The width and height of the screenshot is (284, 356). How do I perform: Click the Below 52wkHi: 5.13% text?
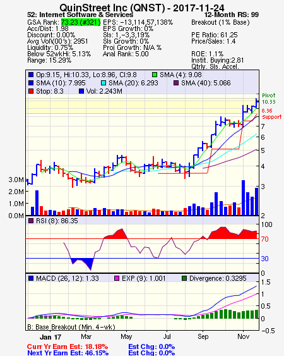(x=59, y=54)
